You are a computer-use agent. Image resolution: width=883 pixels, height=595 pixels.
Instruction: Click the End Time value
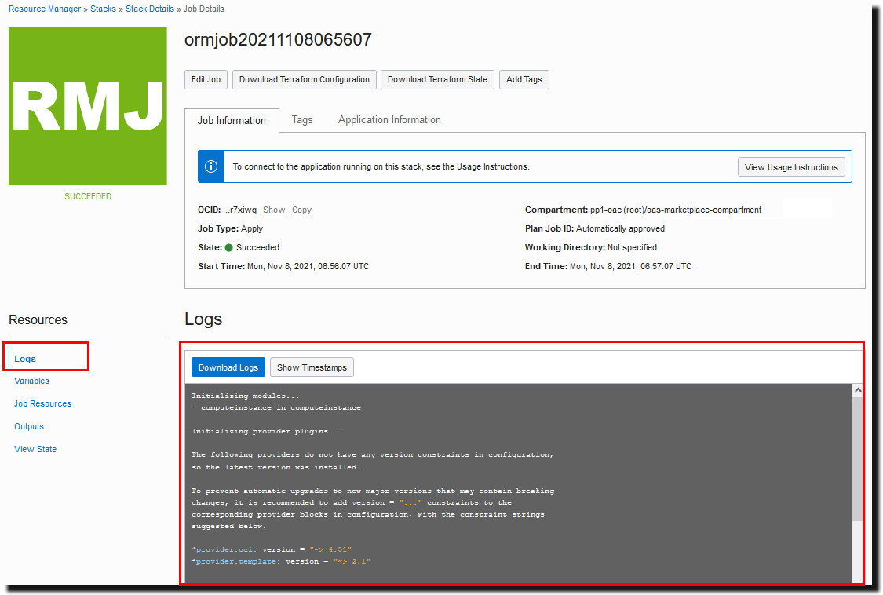[x=631, y=267]
